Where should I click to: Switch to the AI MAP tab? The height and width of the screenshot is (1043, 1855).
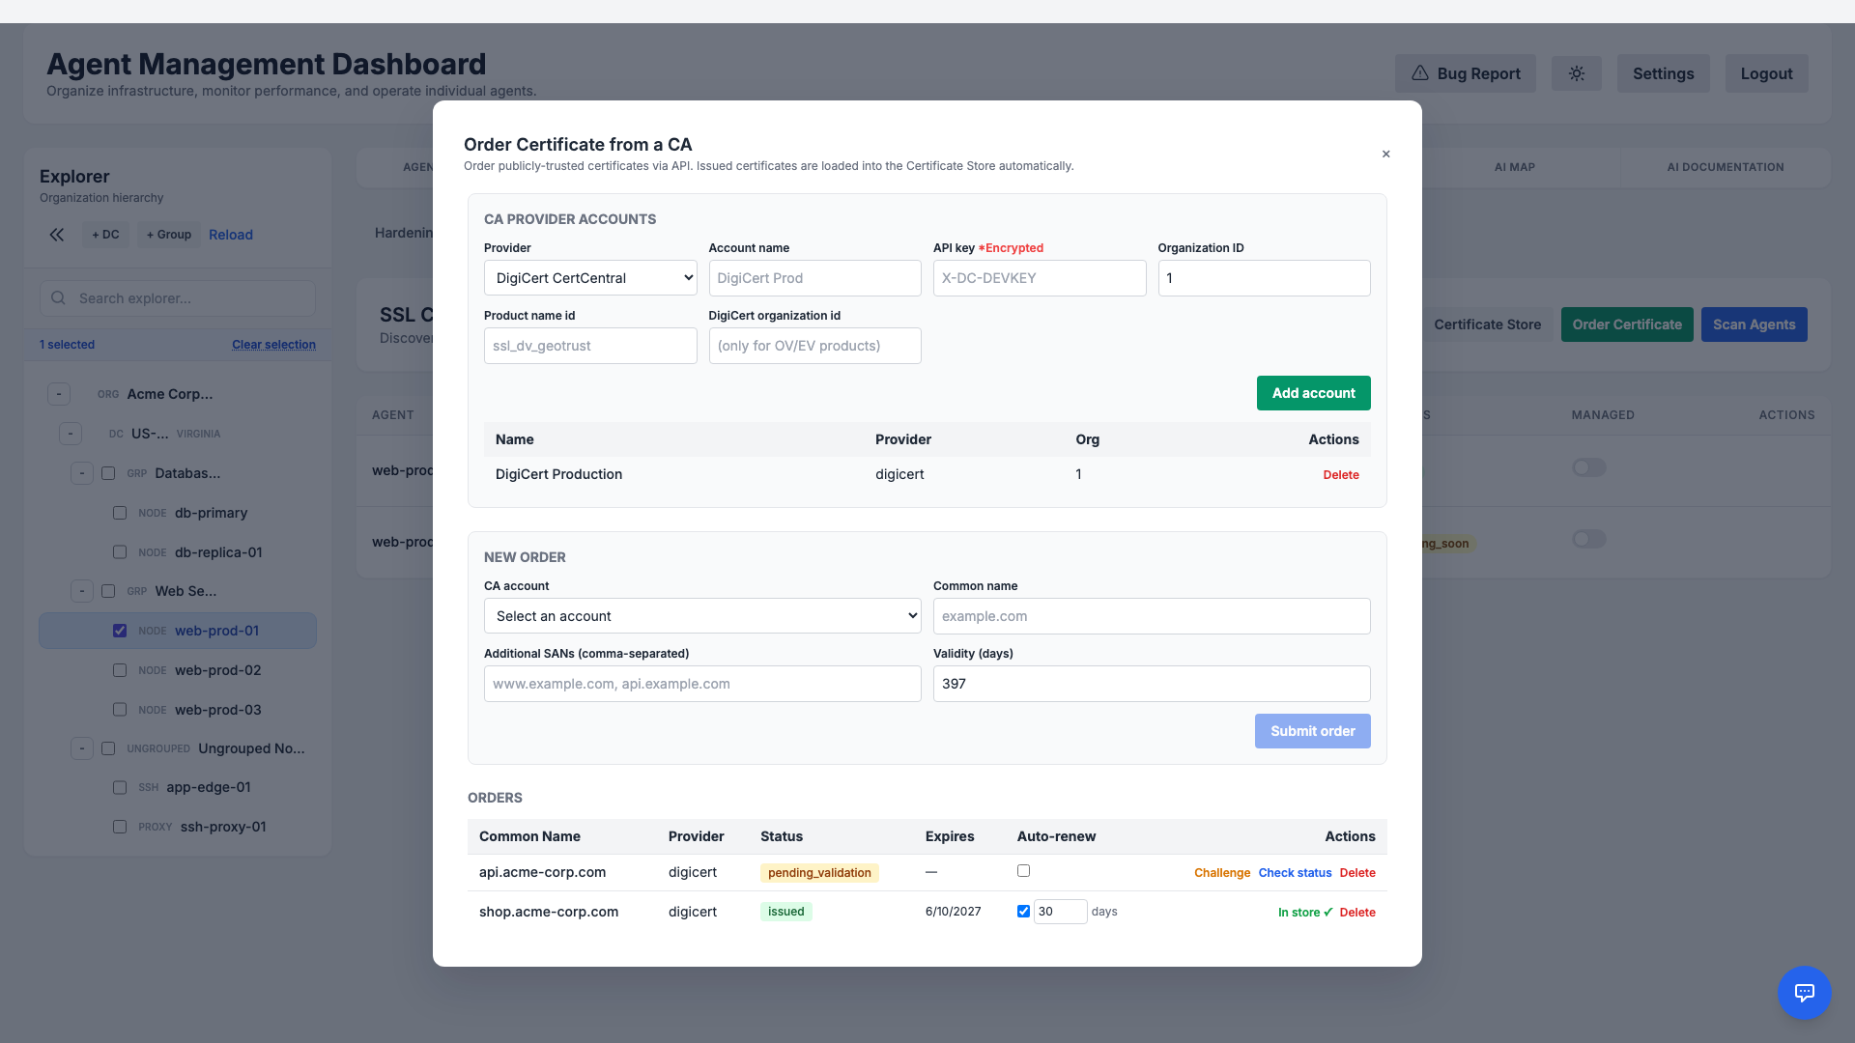pos(1514,167)
